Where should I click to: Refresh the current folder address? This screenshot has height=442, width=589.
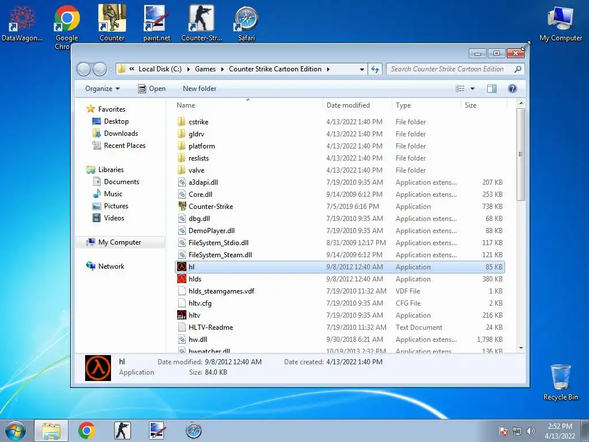375,69
